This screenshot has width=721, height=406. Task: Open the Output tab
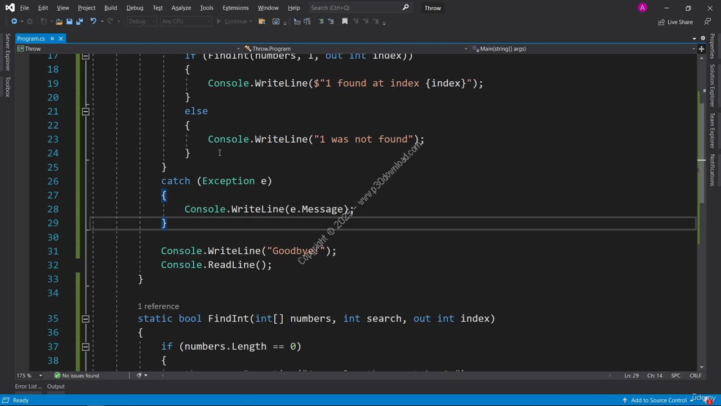pyautogui.click(x=56, y=386)
